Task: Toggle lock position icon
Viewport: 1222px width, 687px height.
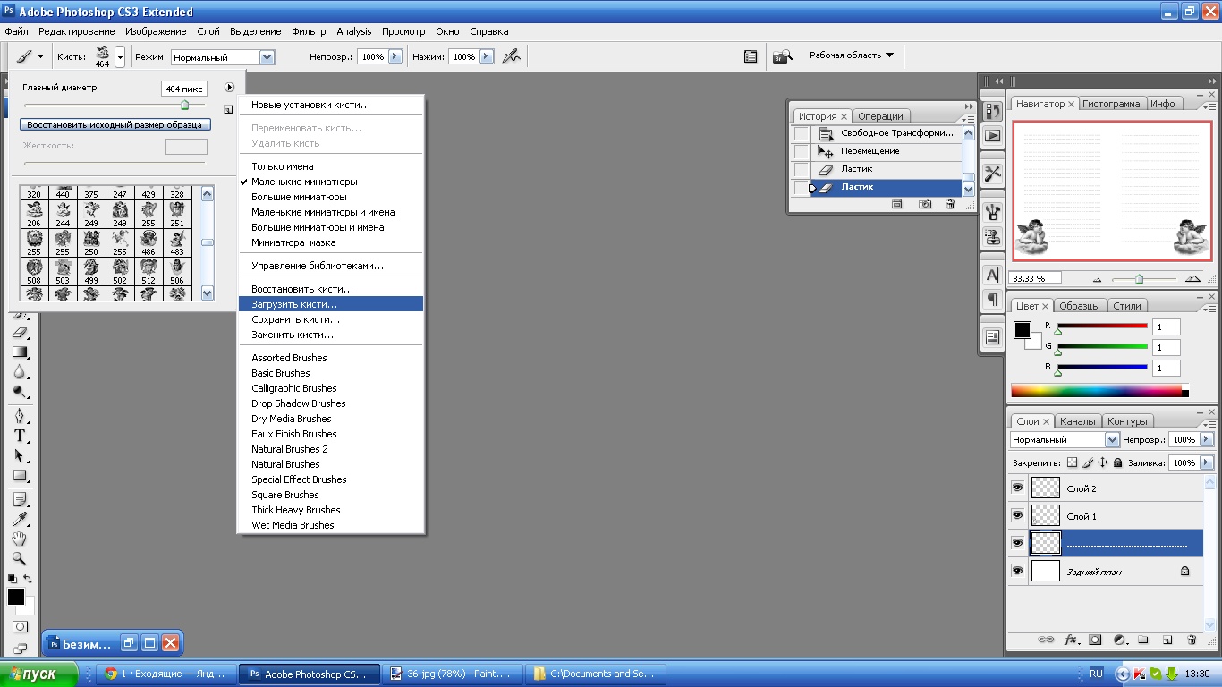Action: [1103, 462]
